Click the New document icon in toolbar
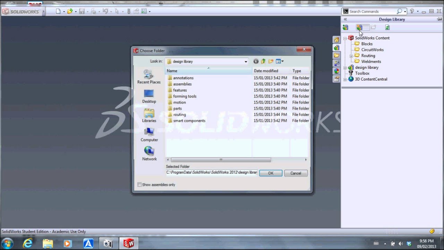Screen dimensions: 444x250 point(58,11)
